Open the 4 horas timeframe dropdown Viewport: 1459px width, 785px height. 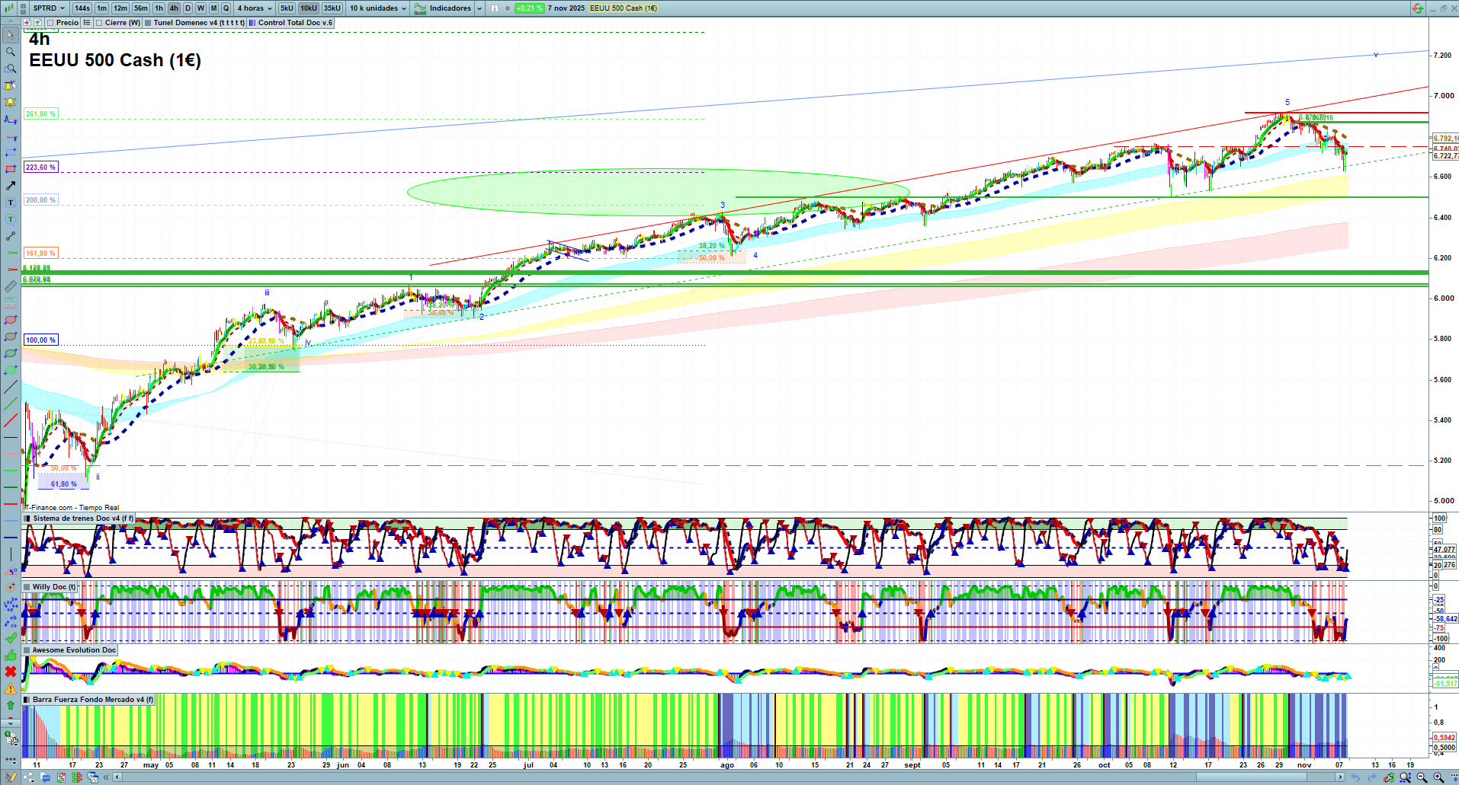click(255, 8)
